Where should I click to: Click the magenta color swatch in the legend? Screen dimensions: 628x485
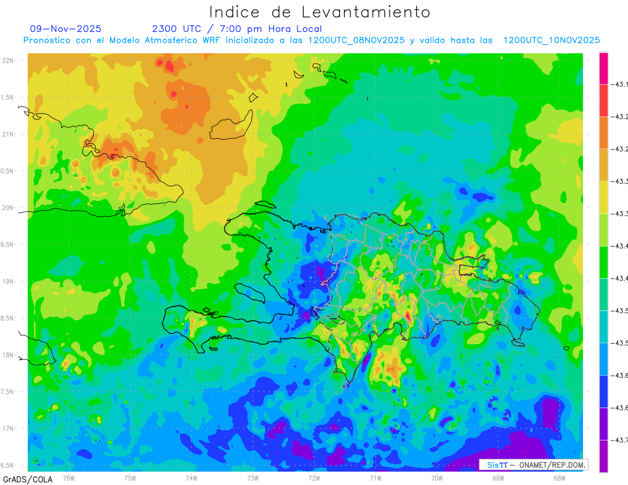[x=603, y=68]
